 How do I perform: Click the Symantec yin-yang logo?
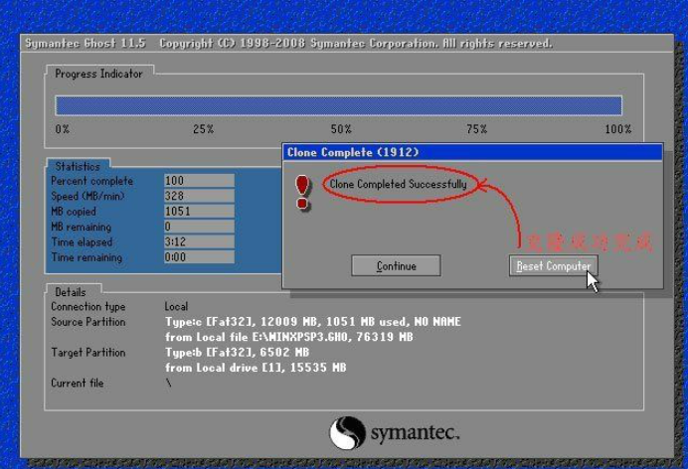348,432
